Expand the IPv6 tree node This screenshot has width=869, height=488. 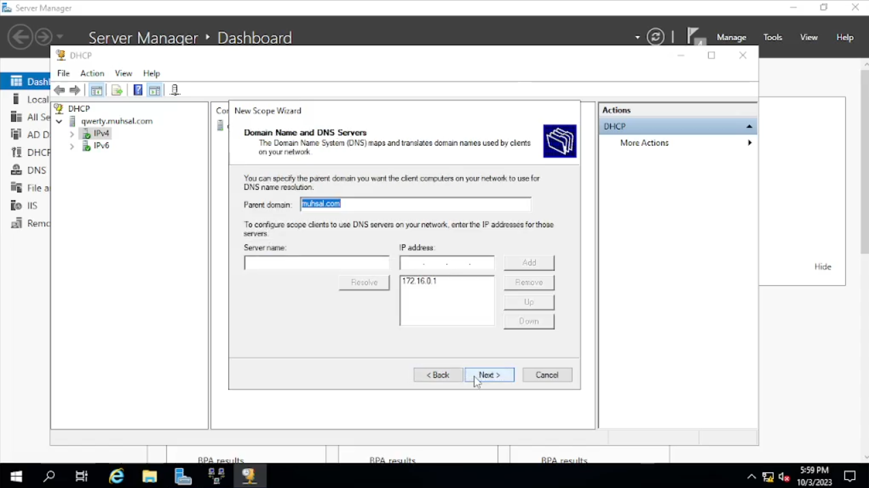(72, 146)
